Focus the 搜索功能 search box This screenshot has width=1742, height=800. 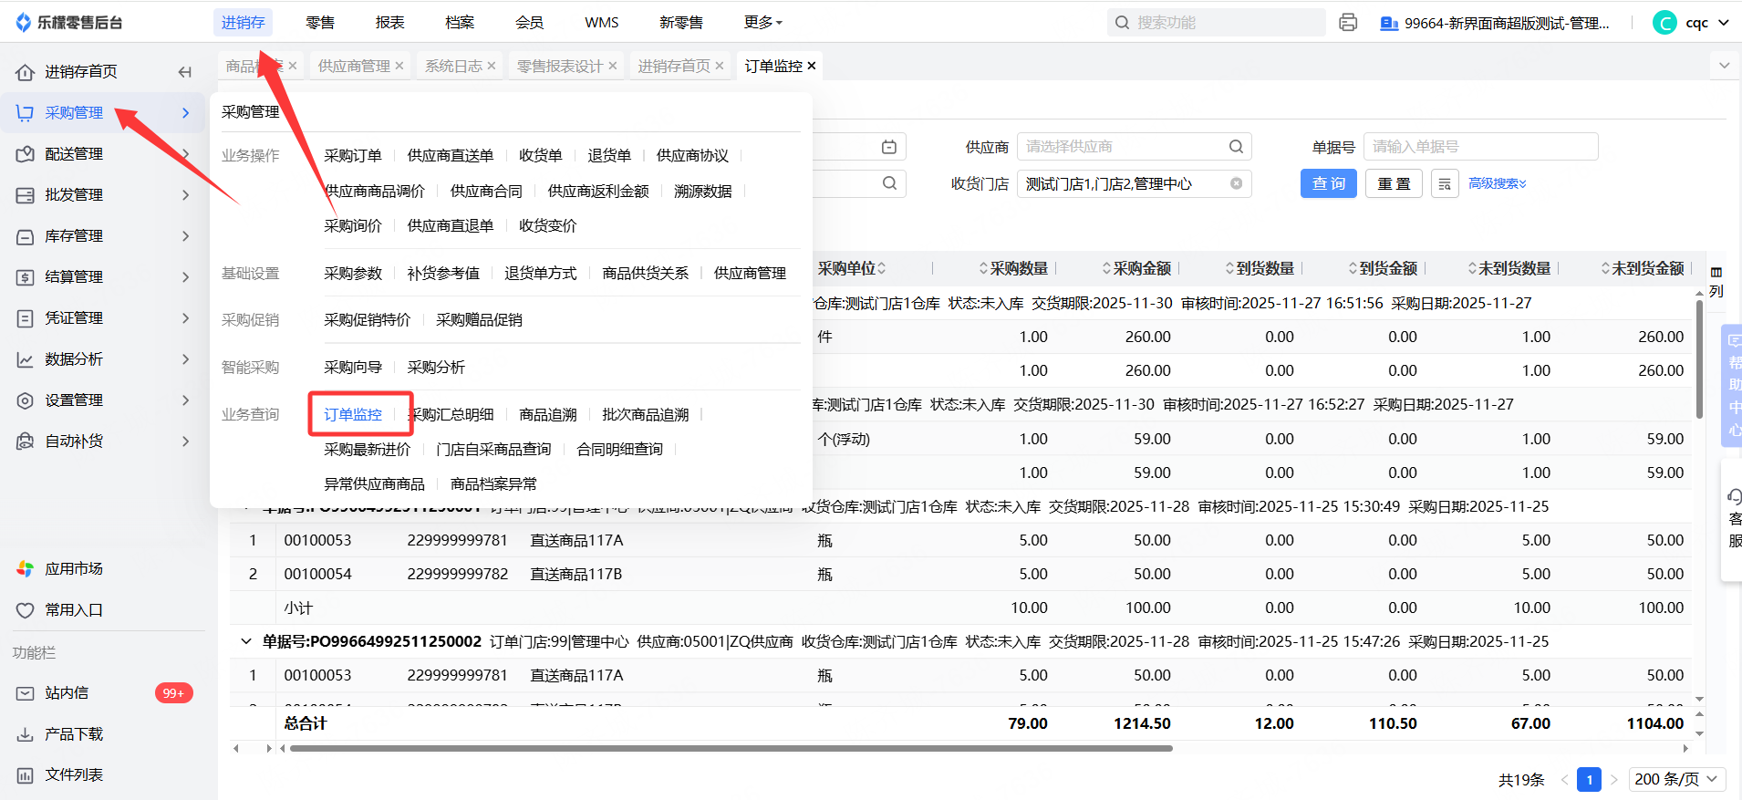coord(1217,23)
